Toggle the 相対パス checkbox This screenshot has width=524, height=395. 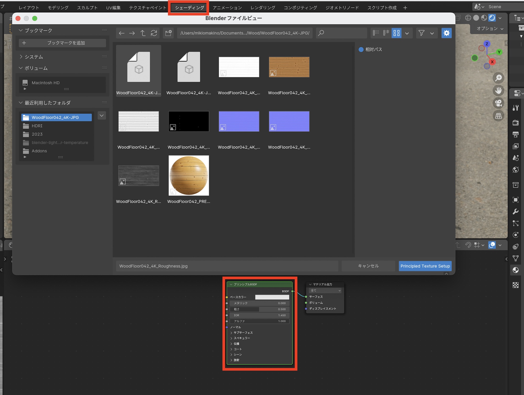coord(361,50)
